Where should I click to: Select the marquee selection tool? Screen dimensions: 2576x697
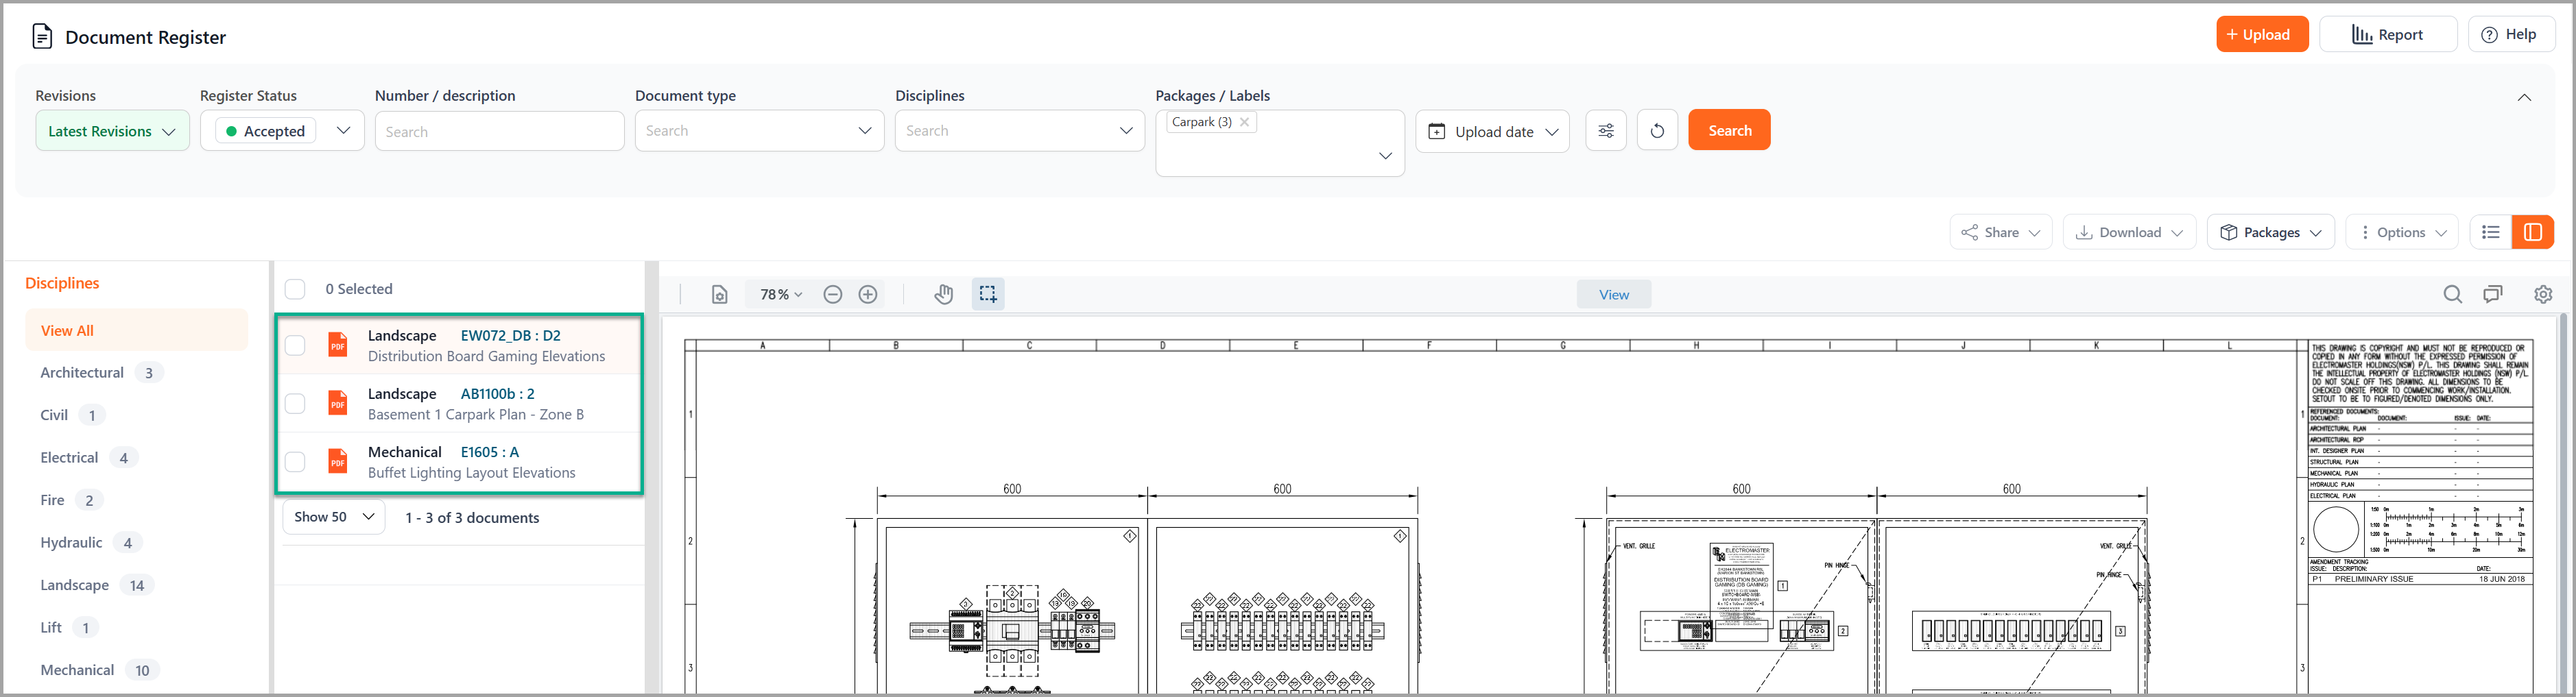988,294
